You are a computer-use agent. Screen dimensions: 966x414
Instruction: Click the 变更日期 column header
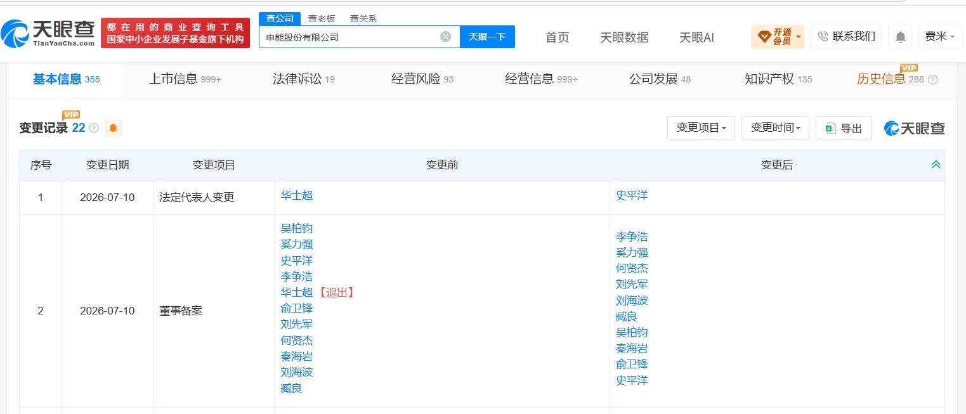click(107, 165)
